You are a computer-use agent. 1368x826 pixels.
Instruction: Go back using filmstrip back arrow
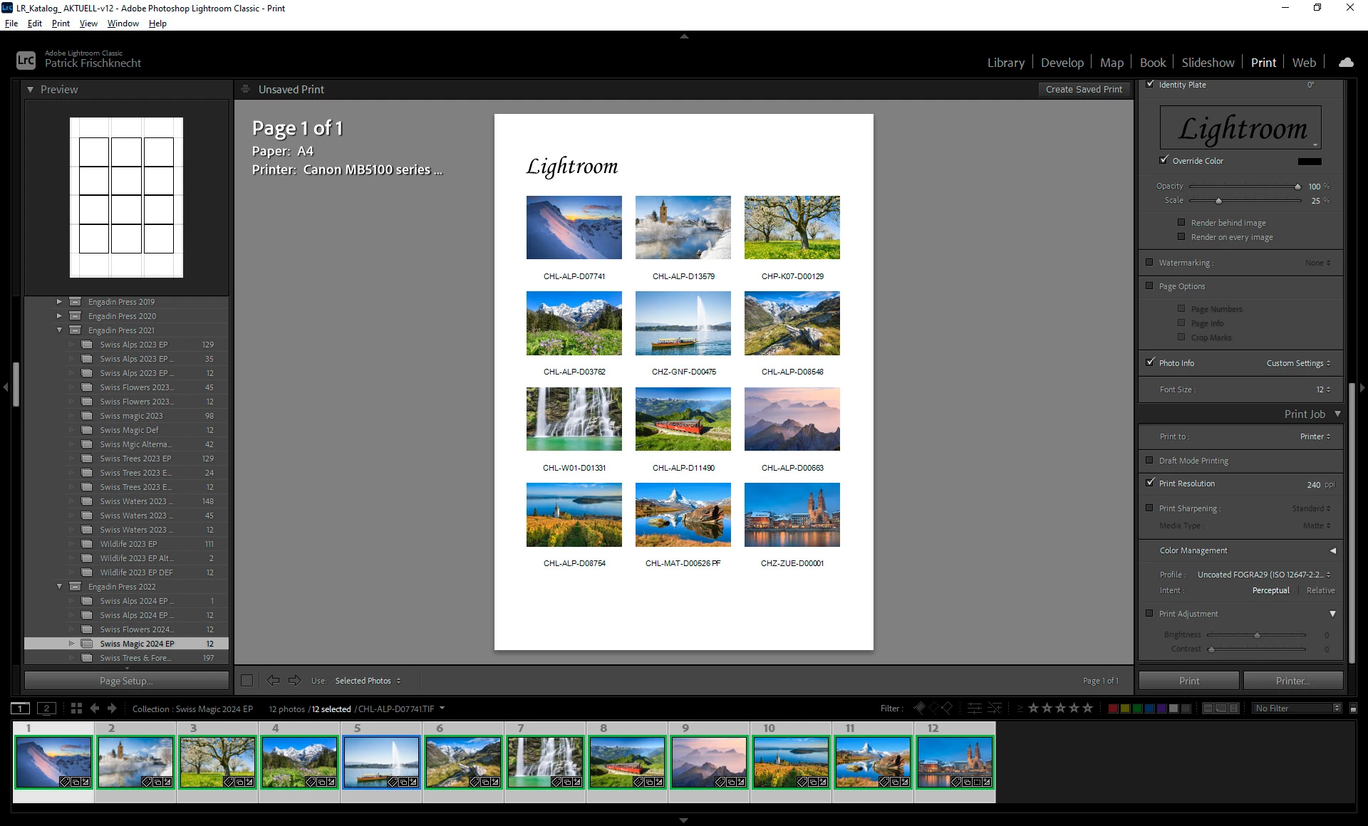coord(95,708)
